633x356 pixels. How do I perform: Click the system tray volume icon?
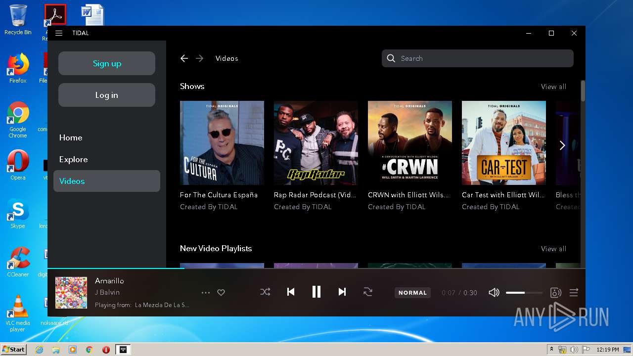(574, 350)
